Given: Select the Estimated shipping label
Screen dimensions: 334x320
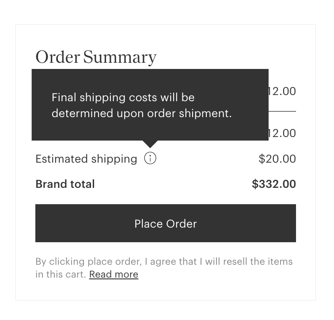Looking at the screenshot, I should click(x=86, y=159).
